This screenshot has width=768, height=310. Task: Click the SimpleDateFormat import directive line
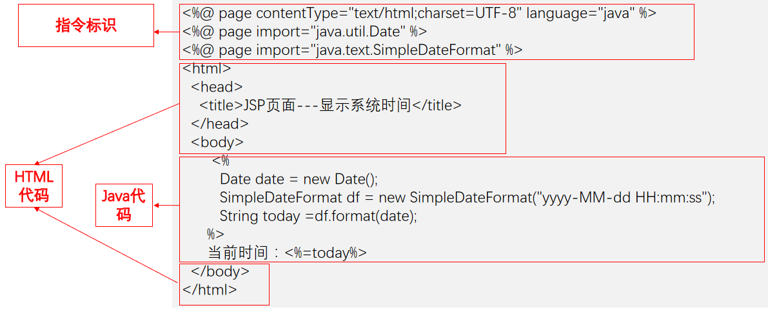pos(352,50)
